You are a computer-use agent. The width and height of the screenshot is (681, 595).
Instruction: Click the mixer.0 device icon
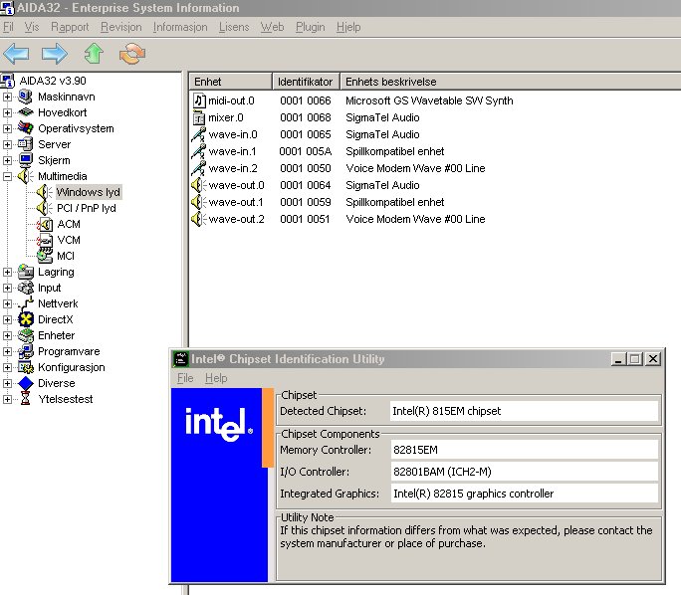199,117
